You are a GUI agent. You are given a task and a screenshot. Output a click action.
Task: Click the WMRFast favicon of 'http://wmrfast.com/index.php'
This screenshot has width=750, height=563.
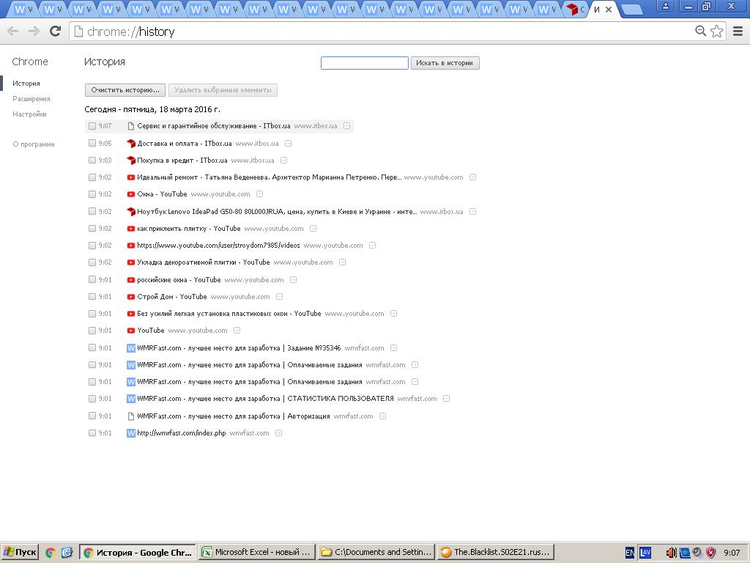point(131,433)
